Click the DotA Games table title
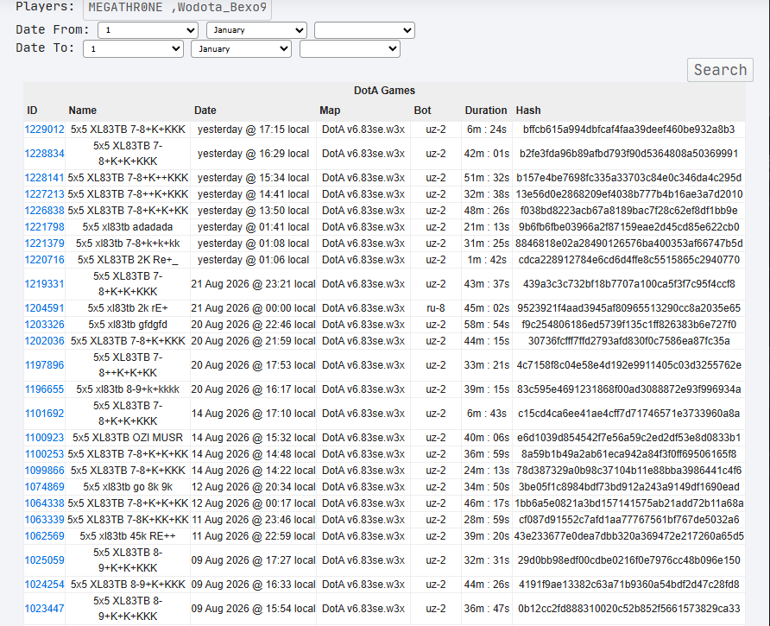Screen dimensions: 770x626 pos(384,91)
